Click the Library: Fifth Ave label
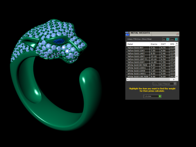Viewport: 196px width, 147px height. (139, 39)
